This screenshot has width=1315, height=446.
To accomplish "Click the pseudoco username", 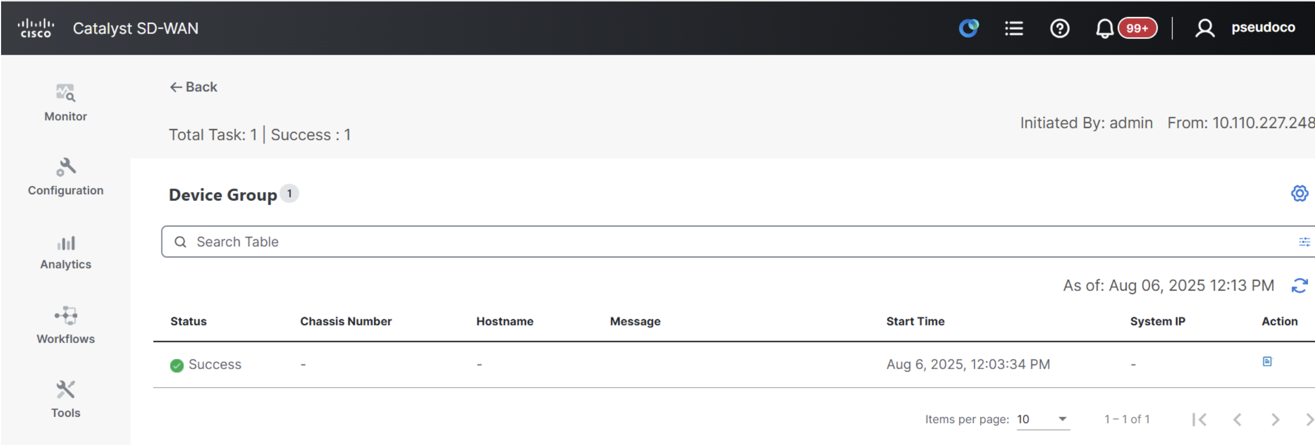I will [x=1263, y=27].
